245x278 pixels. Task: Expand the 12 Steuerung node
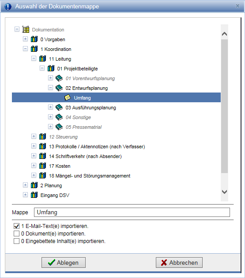point(34,136)
